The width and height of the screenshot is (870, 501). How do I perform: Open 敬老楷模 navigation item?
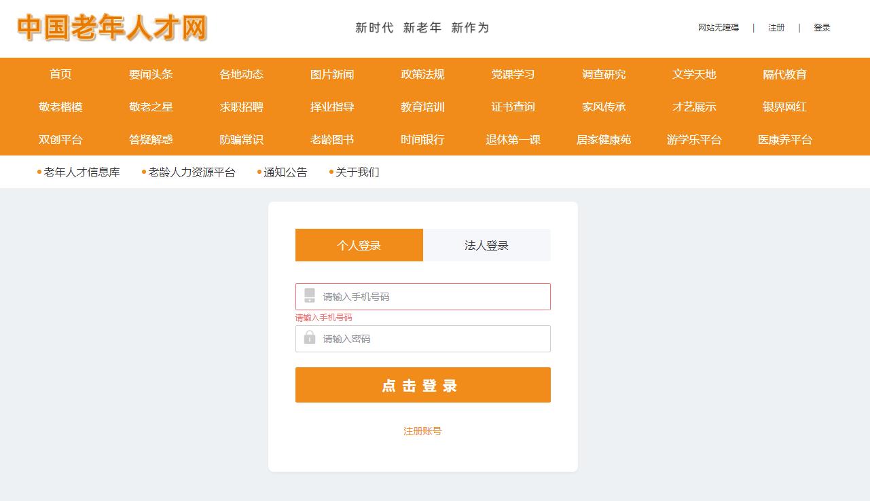click(60, 107)
